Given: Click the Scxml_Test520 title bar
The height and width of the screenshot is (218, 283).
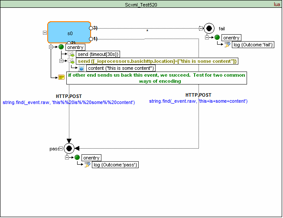Looking at the screenshot, I should pos(141,4).
